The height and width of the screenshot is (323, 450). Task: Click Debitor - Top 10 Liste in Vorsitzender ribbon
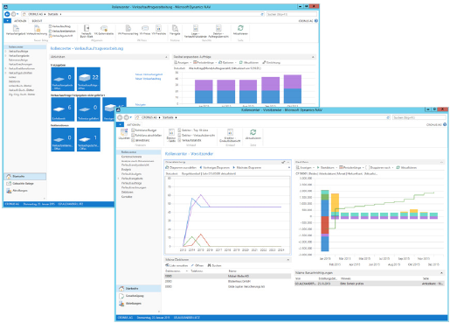click(193, 130)
